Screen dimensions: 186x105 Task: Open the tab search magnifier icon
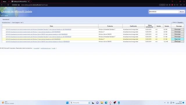pyautogui.click(x=172, y=1)
